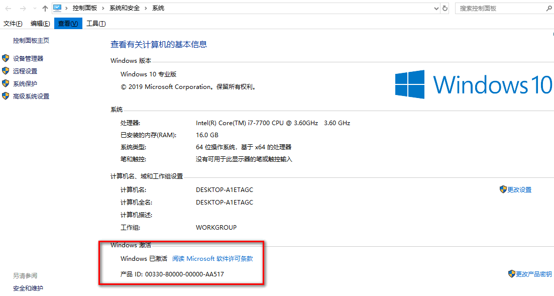554x296 pixels.
Task: Click the 搜索控制面板 search field
Action: pos(500,9)
